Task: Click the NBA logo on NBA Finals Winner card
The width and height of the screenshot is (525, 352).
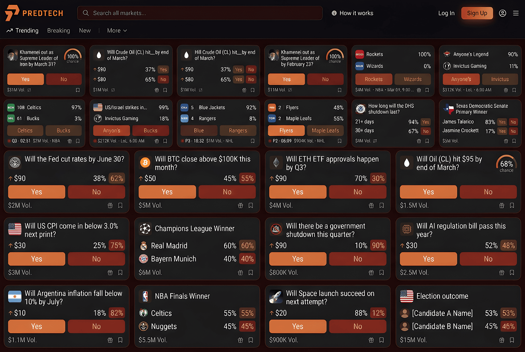Action: pos(145,296)
